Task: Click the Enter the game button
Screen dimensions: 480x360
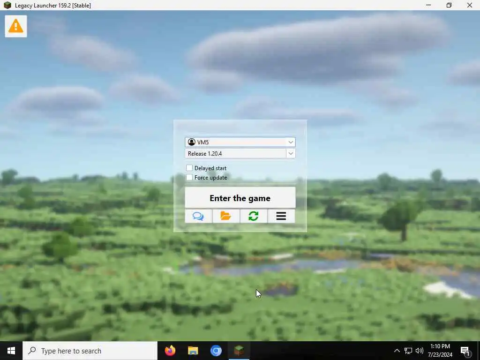Action: [240, 198]
